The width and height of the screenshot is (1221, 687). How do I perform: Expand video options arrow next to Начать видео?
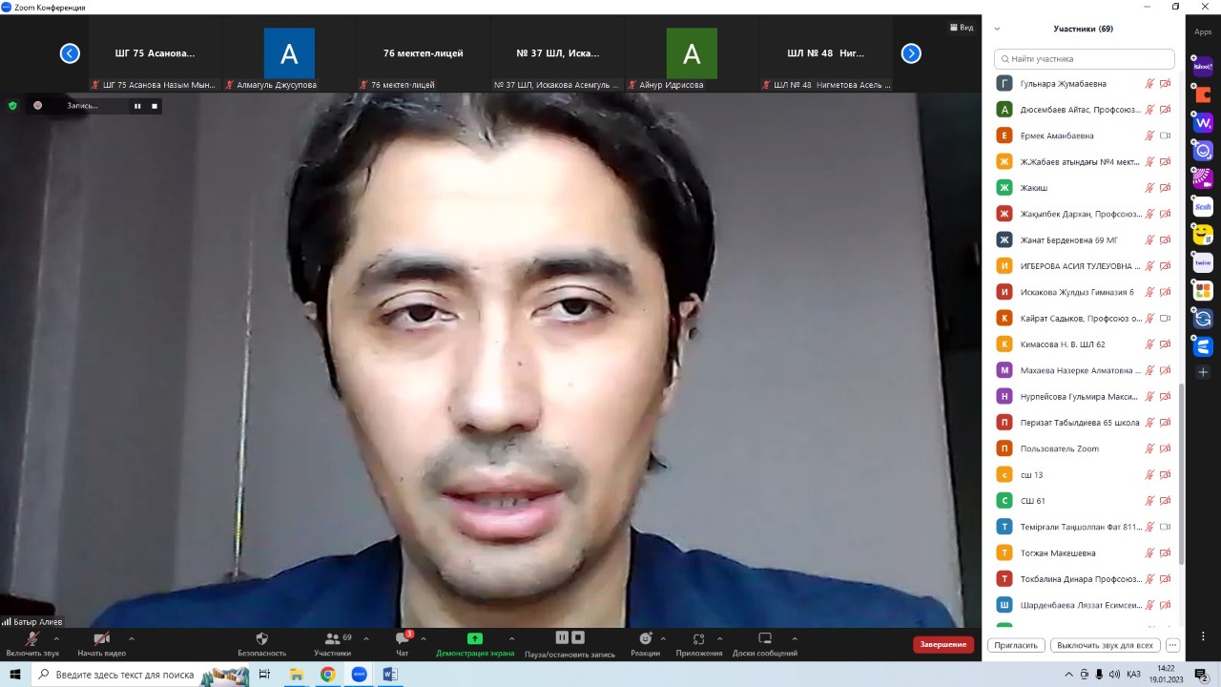pyautogui.click(x=131, y=638)
